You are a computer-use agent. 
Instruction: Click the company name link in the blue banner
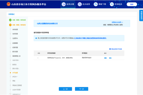pyautogui.click(x=47, y=24)
